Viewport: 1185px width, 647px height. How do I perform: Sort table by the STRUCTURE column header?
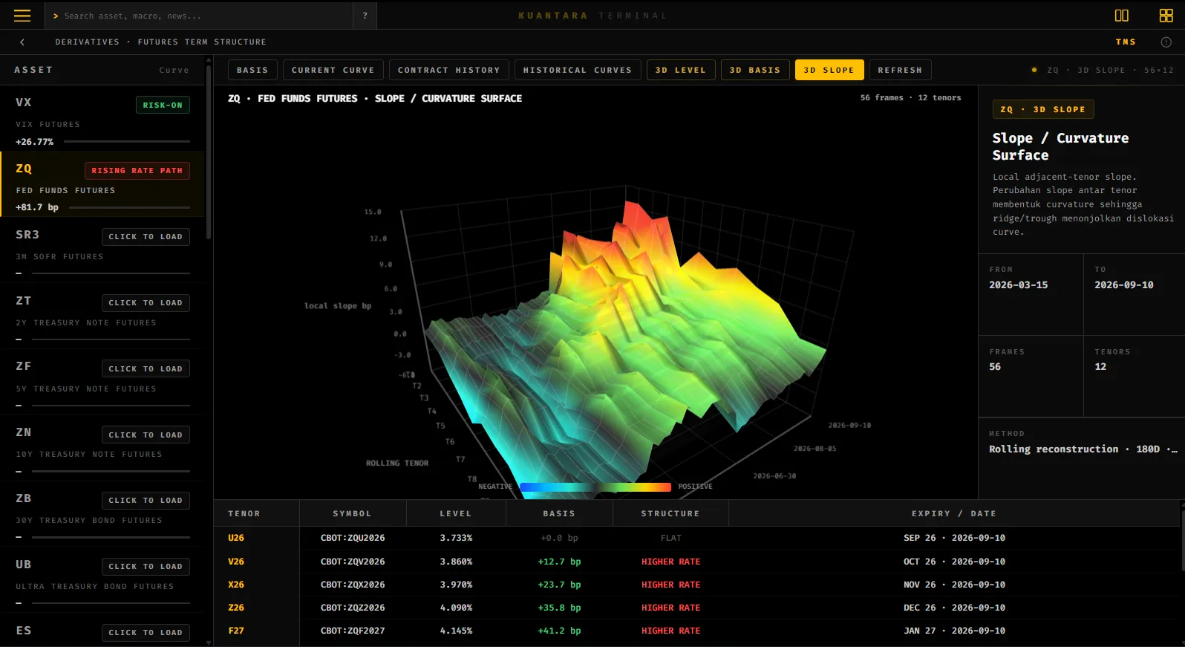[670, 514]
